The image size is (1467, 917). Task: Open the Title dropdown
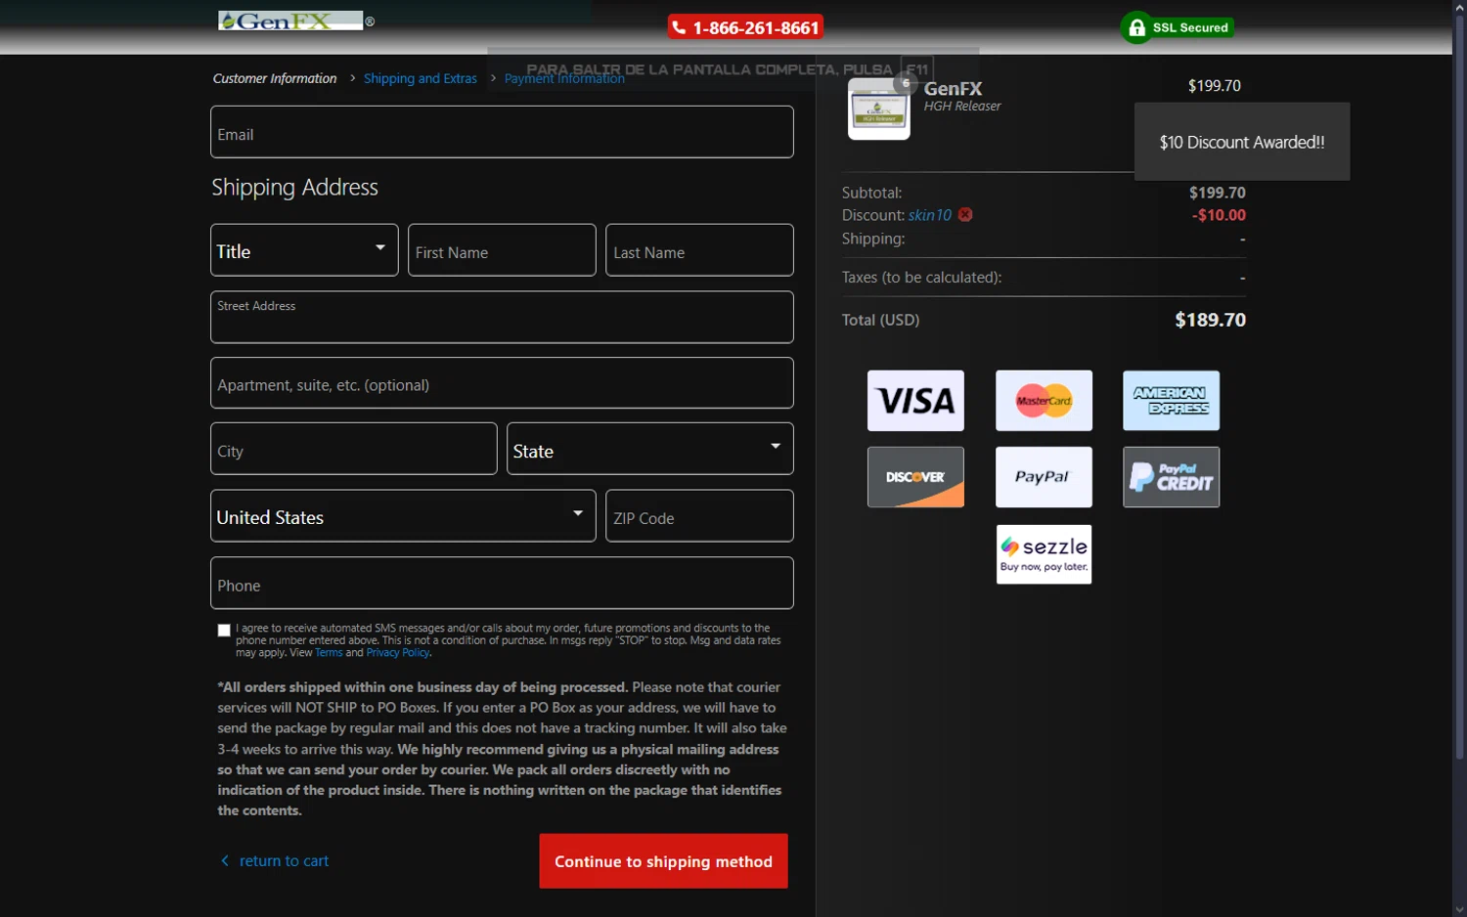[304, 250]
